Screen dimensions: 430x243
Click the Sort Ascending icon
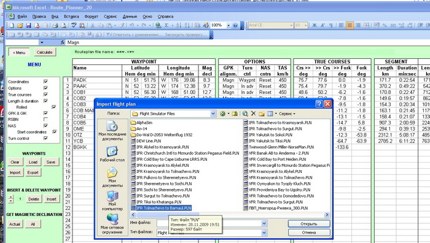[x=179, y=26]
